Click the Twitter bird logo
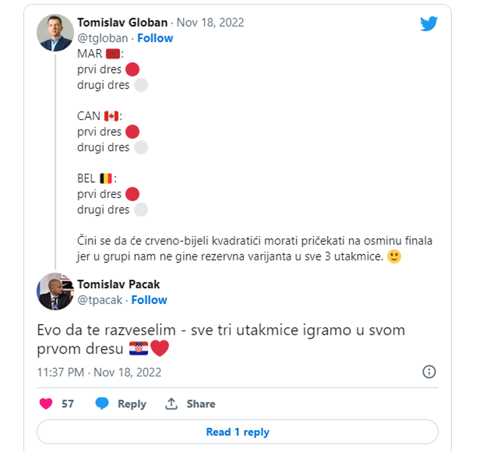 [429, 24]
